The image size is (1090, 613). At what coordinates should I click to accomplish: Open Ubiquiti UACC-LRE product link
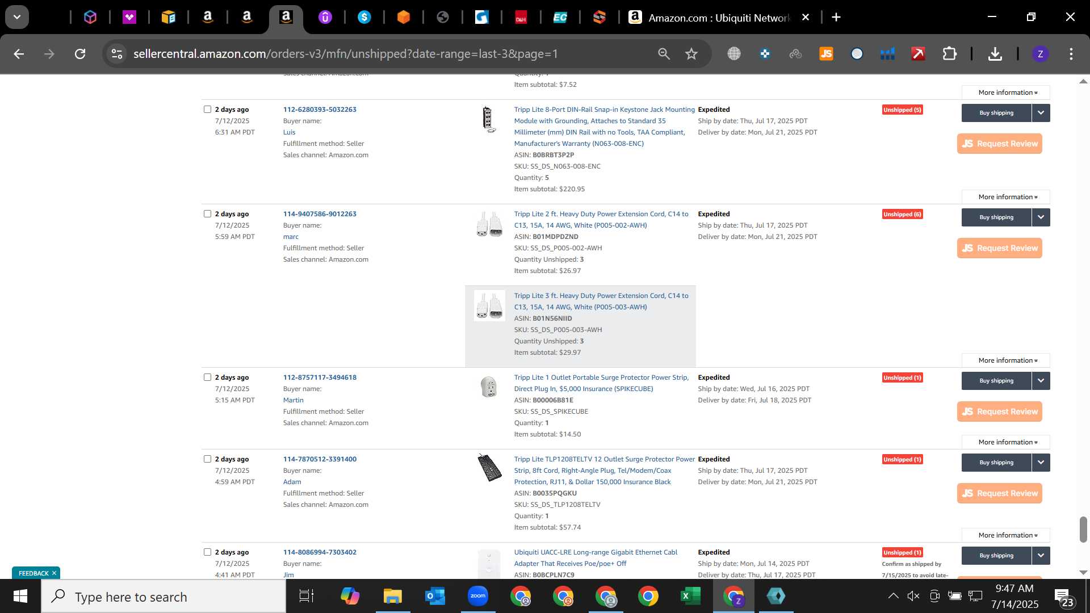pos(596,558)
